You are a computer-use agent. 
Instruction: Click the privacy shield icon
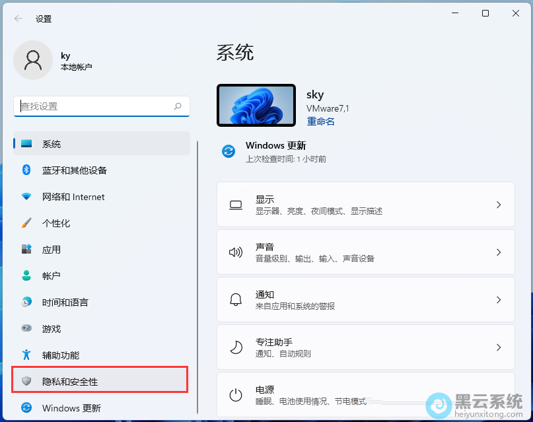click(26, 382)
